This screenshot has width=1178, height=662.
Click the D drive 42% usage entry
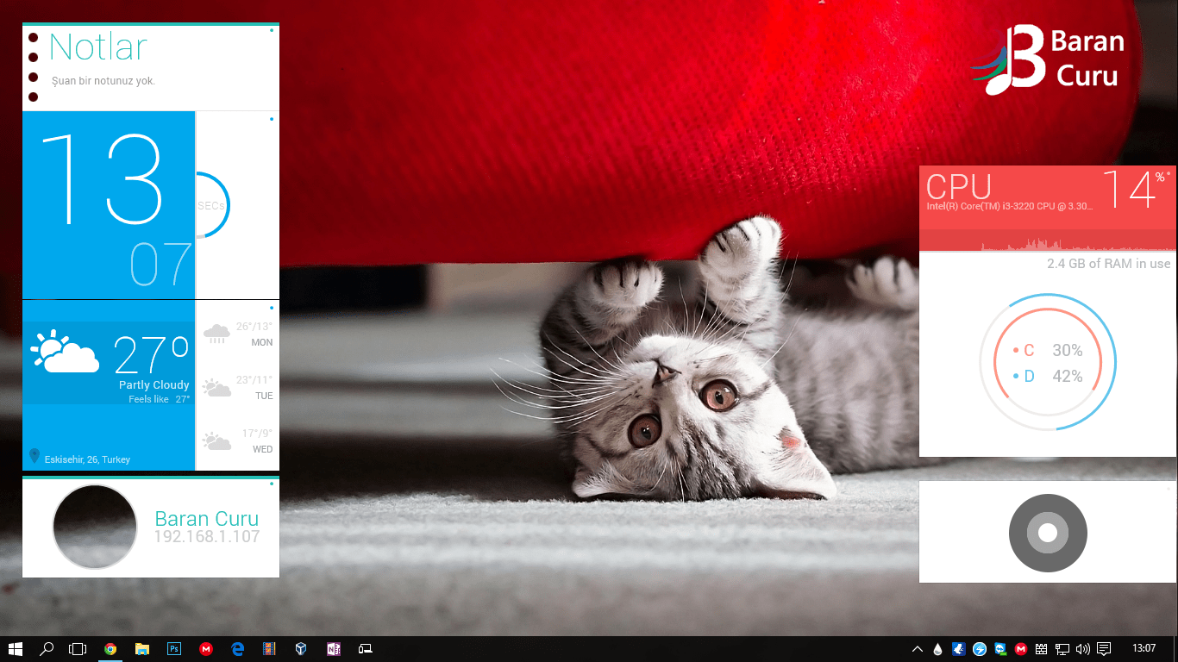point(1048,377)
